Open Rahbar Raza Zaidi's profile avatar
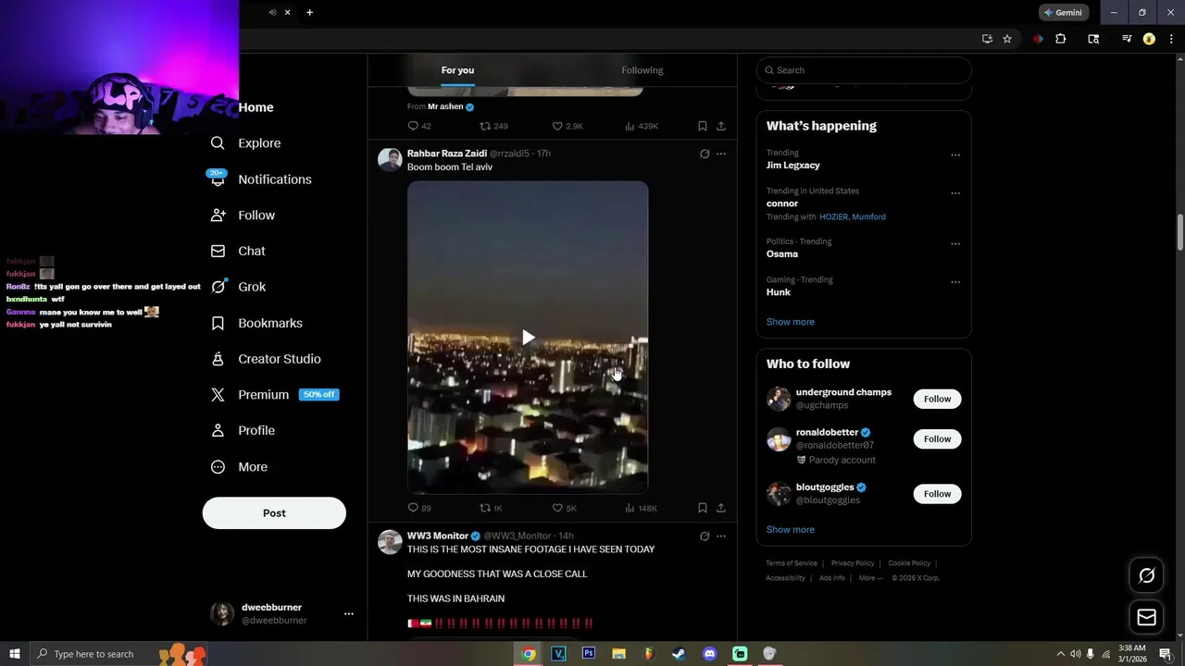 click(390, 159)
